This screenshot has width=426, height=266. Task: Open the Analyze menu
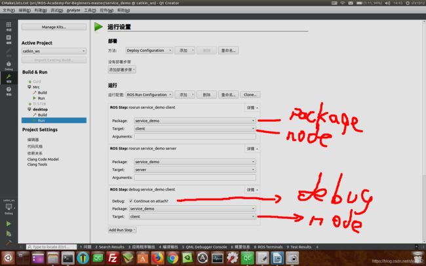[x=73, y=10]
